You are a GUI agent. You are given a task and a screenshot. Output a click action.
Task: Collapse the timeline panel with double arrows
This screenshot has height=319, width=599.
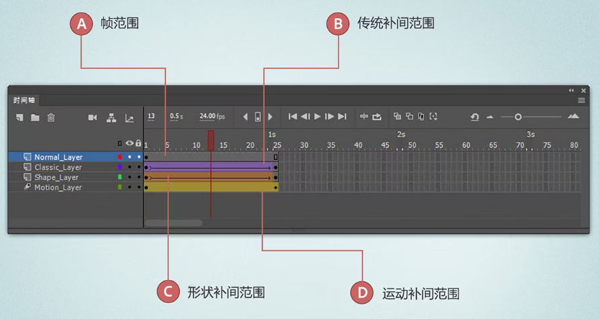pyautogui.click(x=571, y=90)
